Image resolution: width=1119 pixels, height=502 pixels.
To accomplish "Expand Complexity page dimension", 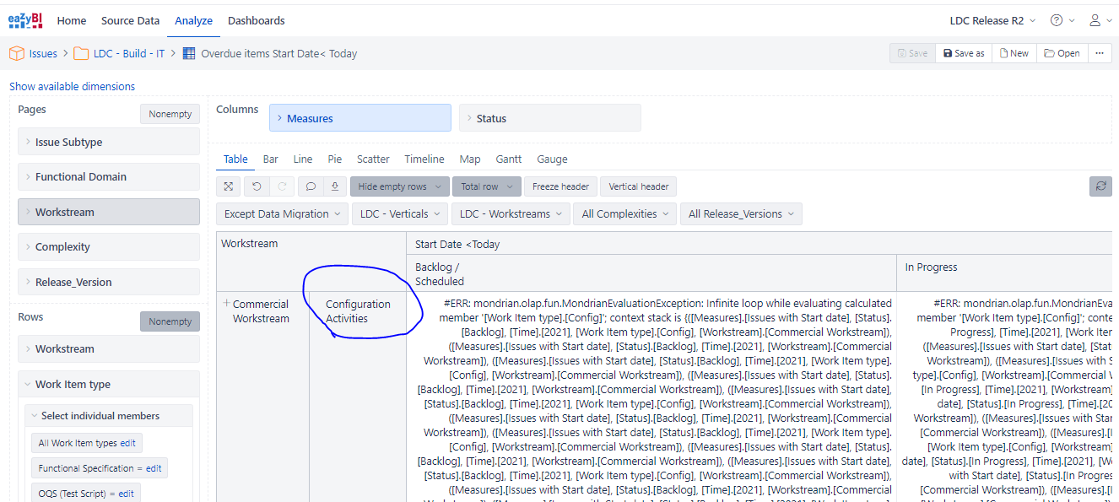I will (109, 247).
